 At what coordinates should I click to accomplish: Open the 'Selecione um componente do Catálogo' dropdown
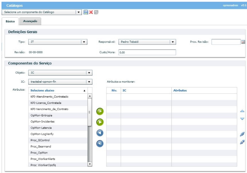(x=78, y=12)
